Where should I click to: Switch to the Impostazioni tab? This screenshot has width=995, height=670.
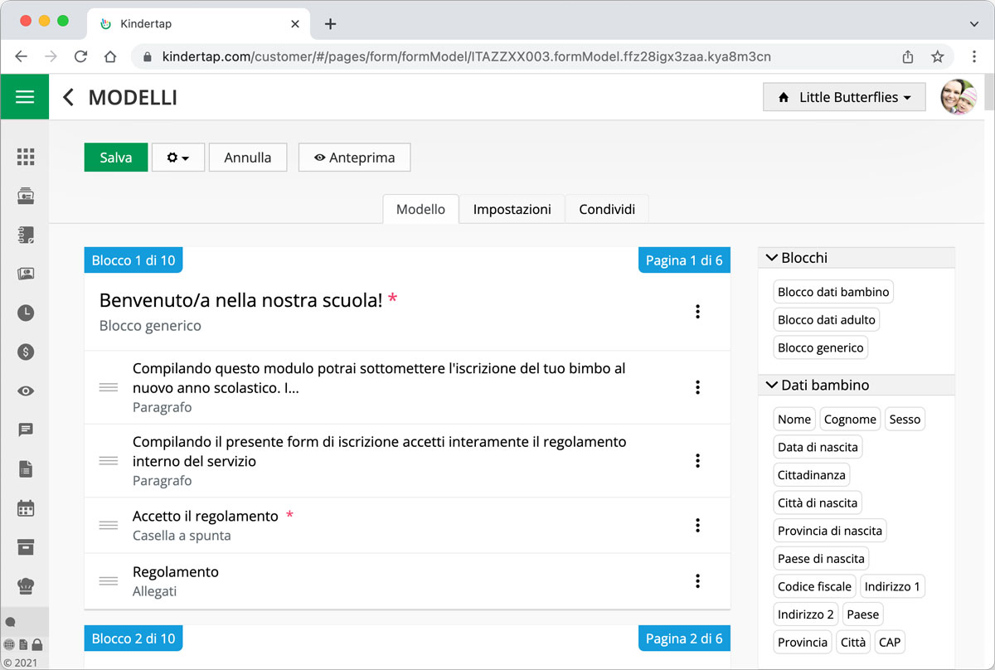coord(512,210)
